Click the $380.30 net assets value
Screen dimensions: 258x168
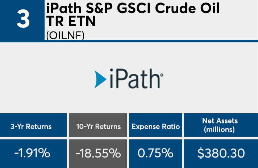pyautogui.click(x=221, y=153)
